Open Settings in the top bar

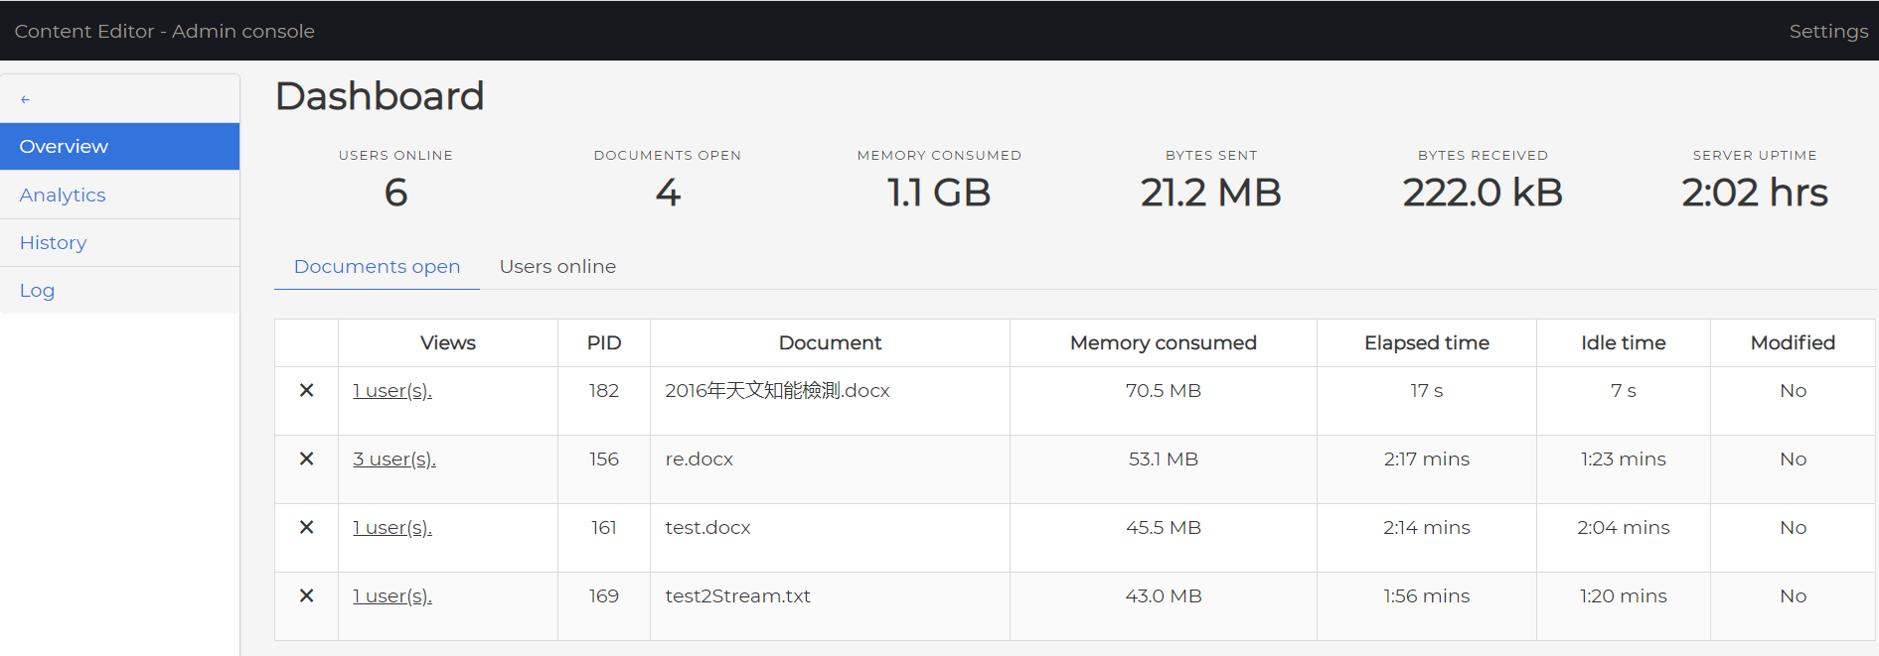[1827, 31]
